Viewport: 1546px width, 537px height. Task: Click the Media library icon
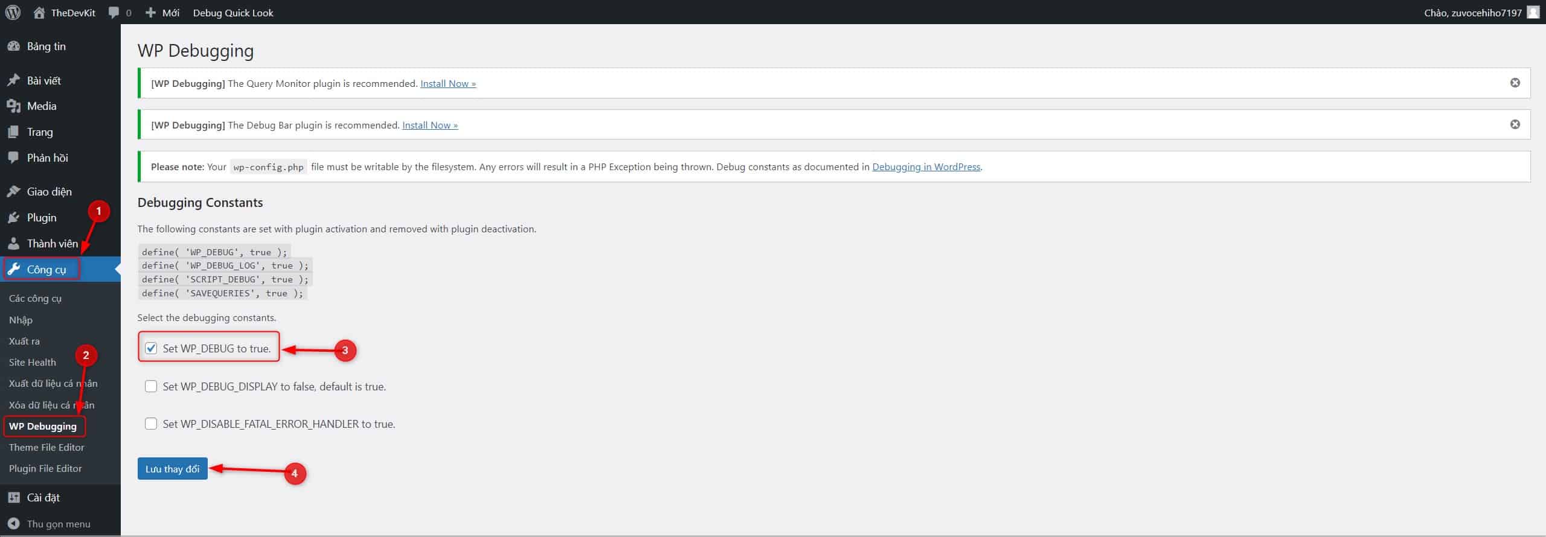pos(13,106)
